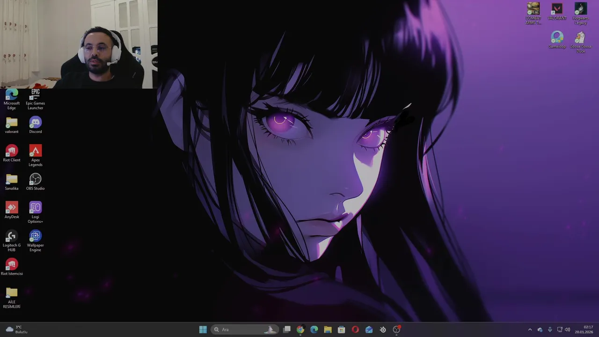Open Wallpaper Engine shortcut
Image resolution: width=599 pixels, height=337 pixels.
click(35, 241)
